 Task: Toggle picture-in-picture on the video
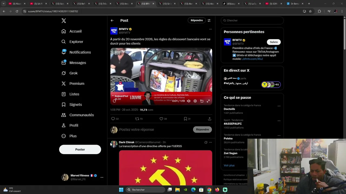point(202,101)
